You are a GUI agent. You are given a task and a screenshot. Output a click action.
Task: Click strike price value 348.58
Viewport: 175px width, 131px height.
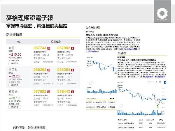pos(46,55)
